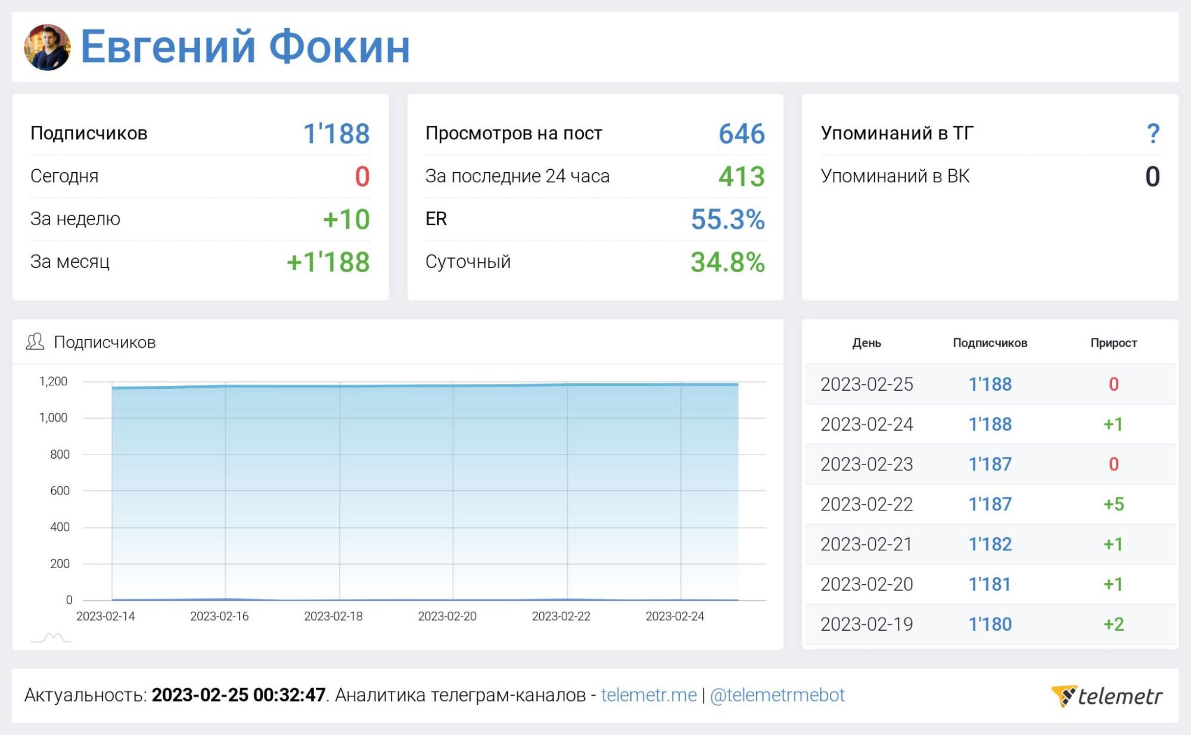This screenshot has height=735, width=1191.
Task: Click the Суточный value 34.8%
Action: pyautogui.click(x=728, y=262)
